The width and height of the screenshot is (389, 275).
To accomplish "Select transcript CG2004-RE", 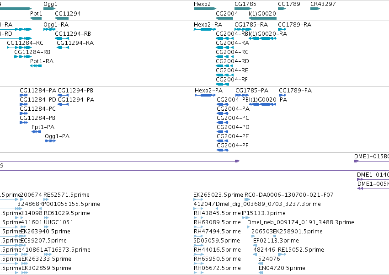I will [x=224, y=75].
